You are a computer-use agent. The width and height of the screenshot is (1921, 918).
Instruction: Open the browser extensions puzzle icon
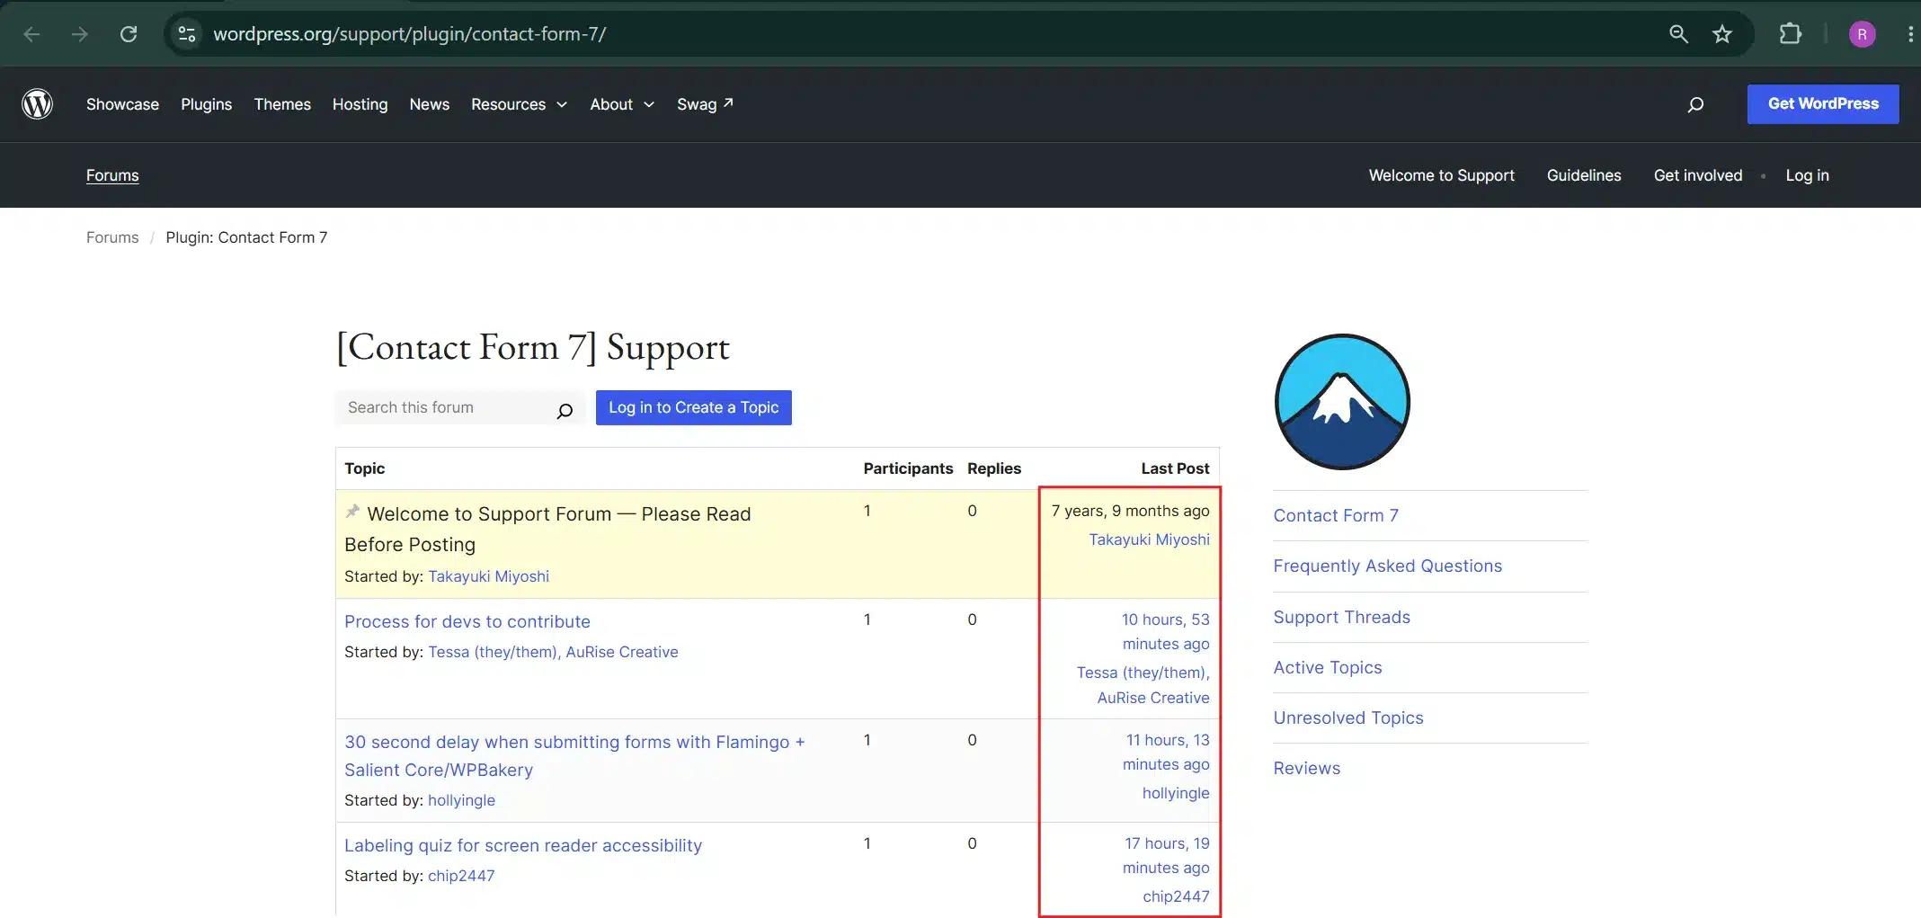1790,34
